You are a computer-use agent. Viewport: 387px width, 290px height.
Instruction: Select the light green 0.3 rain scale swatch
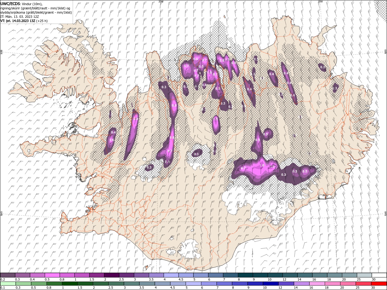pyautogui.click(x=23, y=284)
